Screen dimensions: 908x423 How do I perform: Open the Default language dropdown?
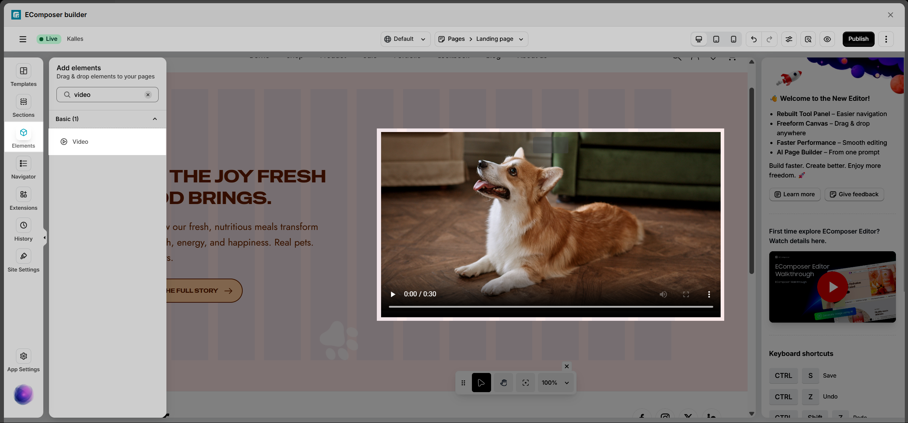pos(405,39)
